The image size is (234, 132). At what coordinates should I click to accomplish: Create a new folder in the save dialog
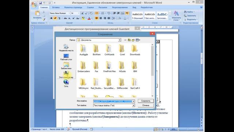coord(133,40)
